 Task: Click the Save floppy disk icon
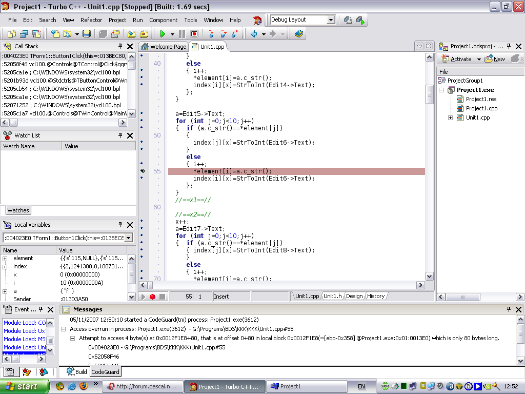point(87,34)
